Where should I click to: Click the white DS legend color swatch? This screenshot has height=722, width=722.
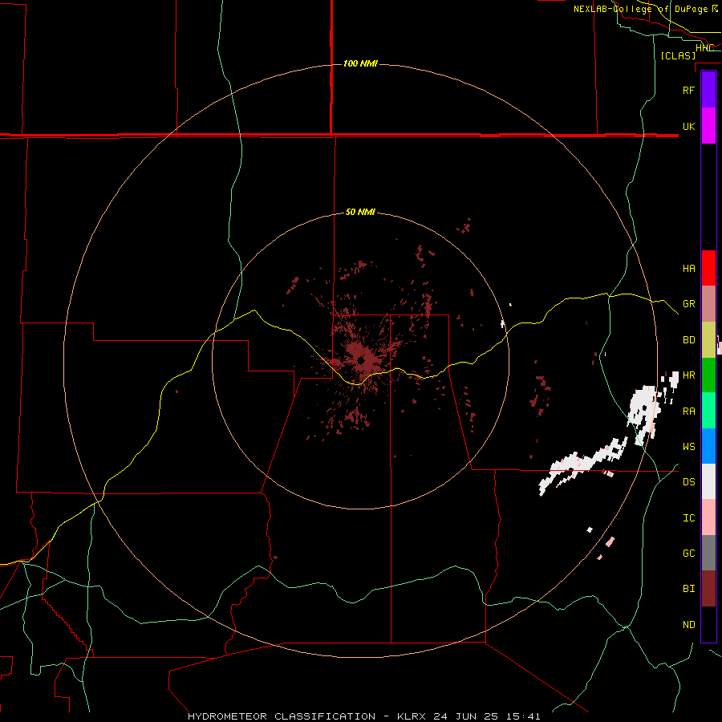click(708, 481)
